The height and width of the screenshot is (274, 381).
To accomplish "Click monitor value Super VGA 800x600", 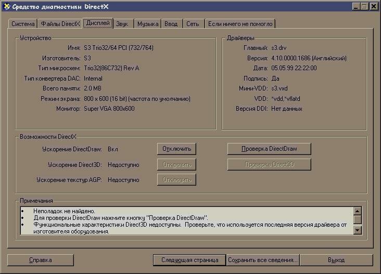I will click(x=109, y=109).
